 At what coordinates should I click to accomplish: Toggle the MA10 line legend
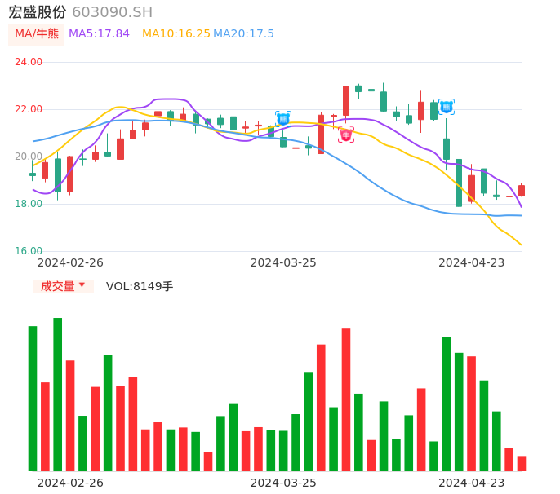[x=176, y=34]
